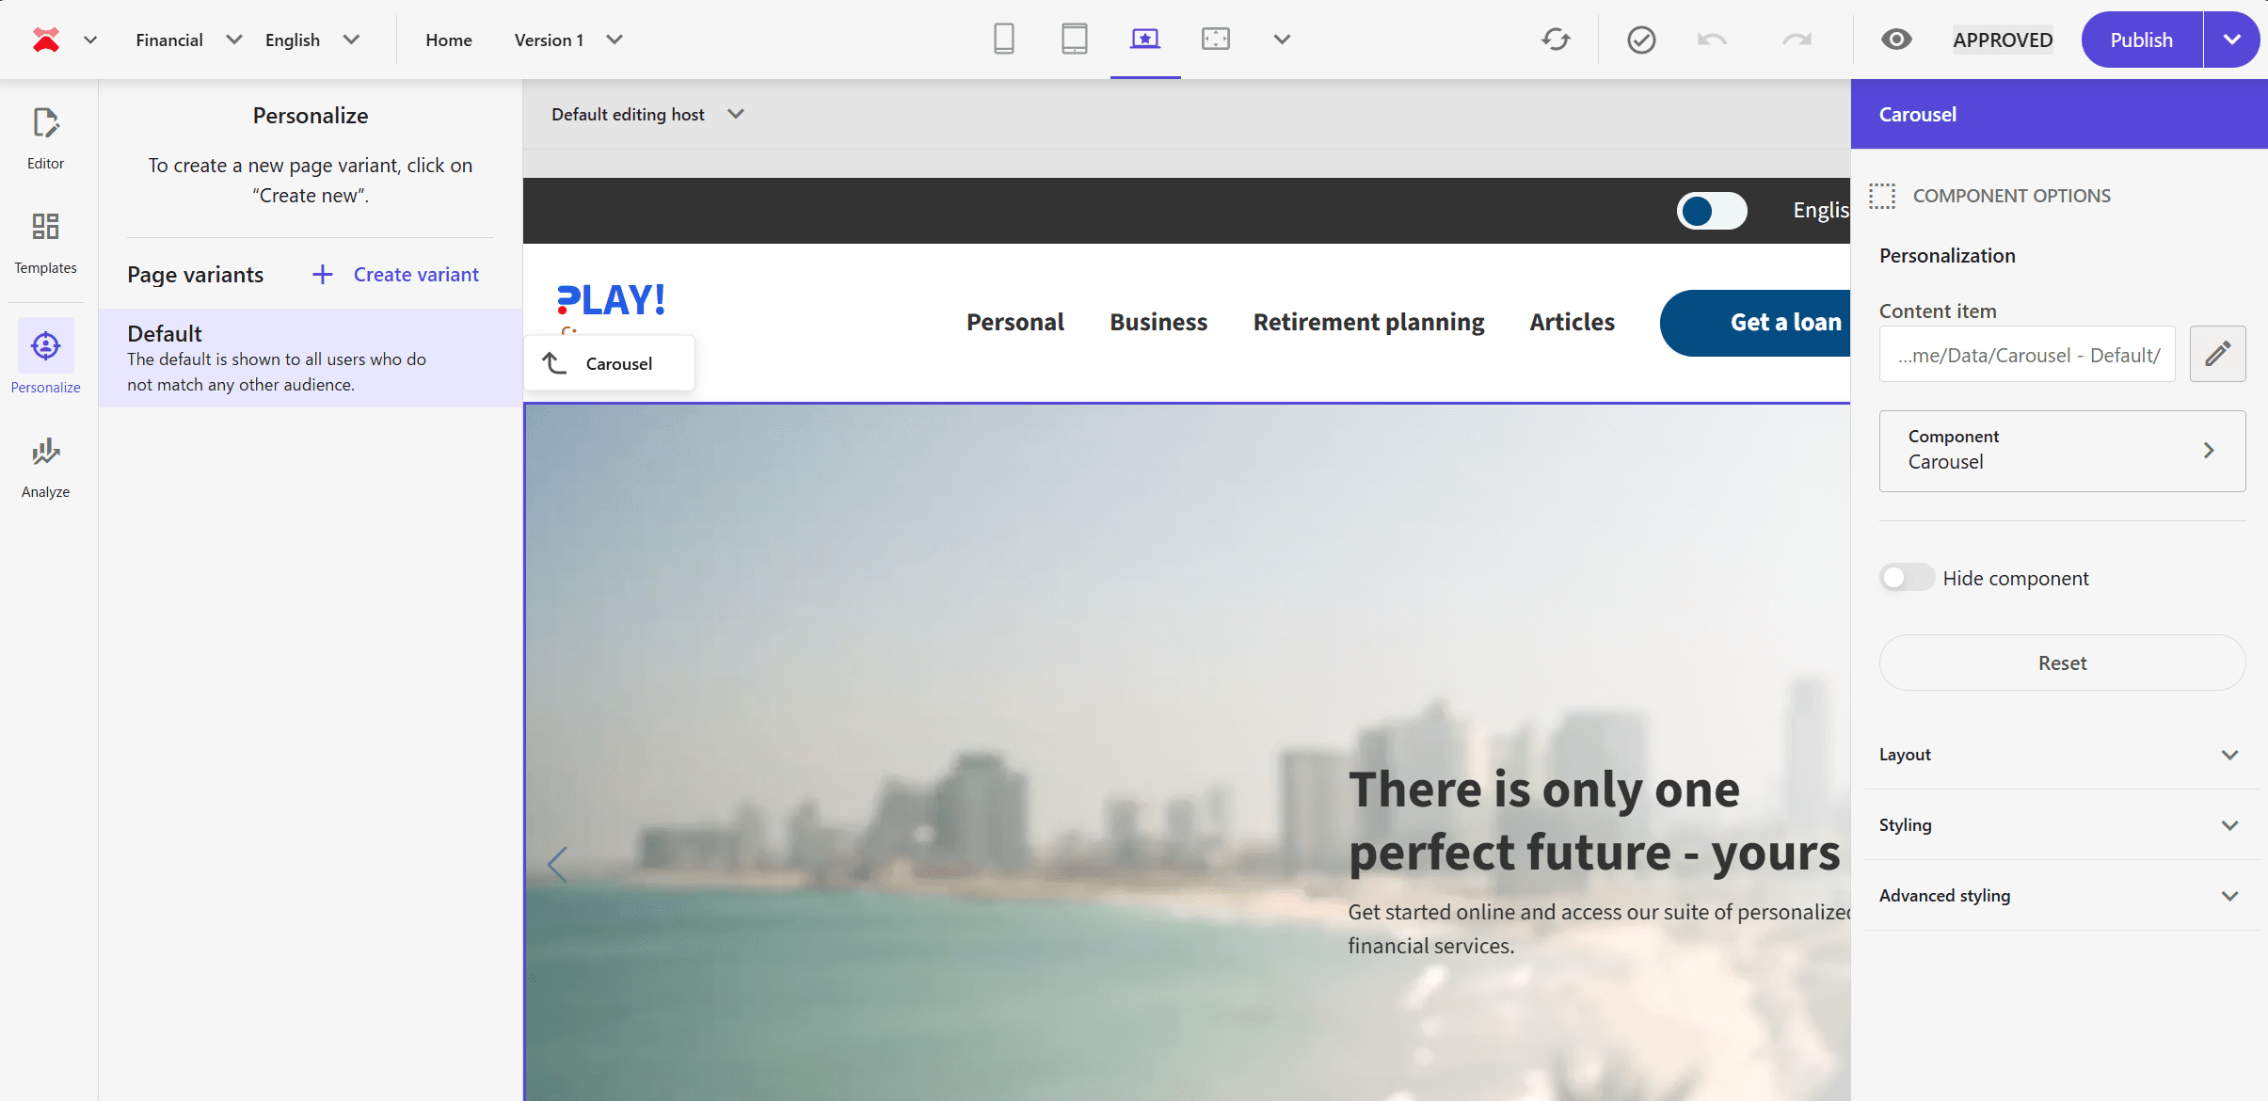This screenshot has height=1101, width=2268.
Task: Toggle the blue switch in page header
Action: [x=1711, y=211]
